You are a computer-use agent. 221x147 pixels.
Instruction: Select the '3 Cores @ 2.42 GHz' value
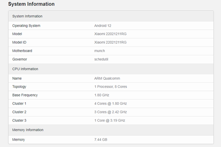(110, 112)
